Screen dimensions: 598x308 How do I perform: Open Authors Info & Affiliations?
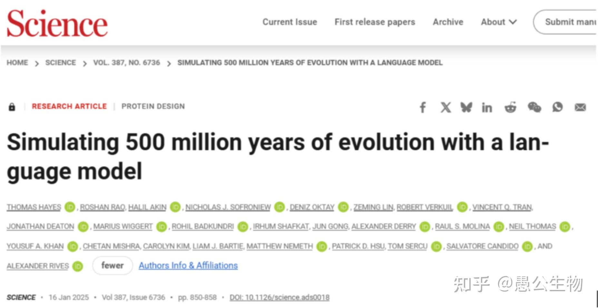188,265
